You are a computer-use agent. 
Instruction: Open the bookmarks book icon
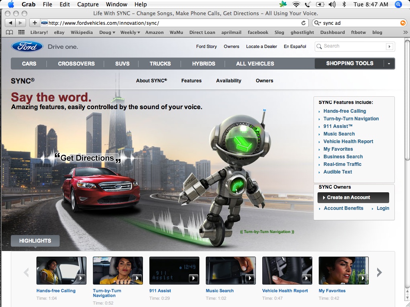click(10, 32)
